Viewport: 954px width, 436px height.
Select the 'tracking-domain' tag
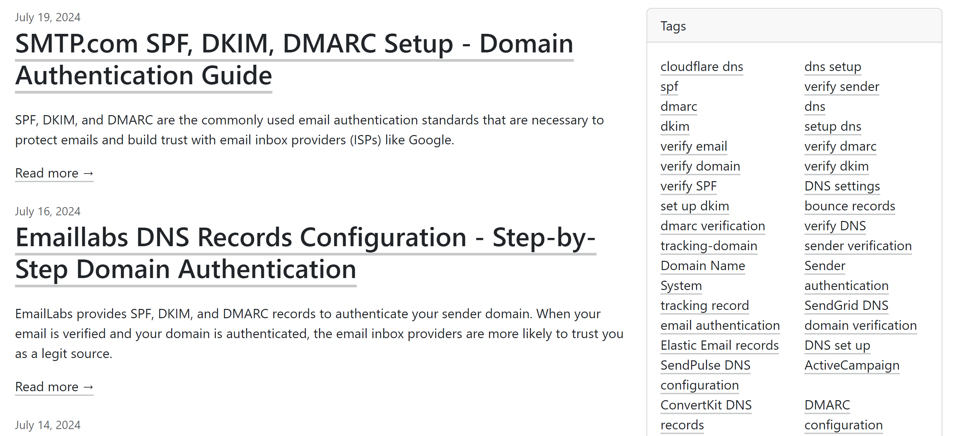pos(708,246)
